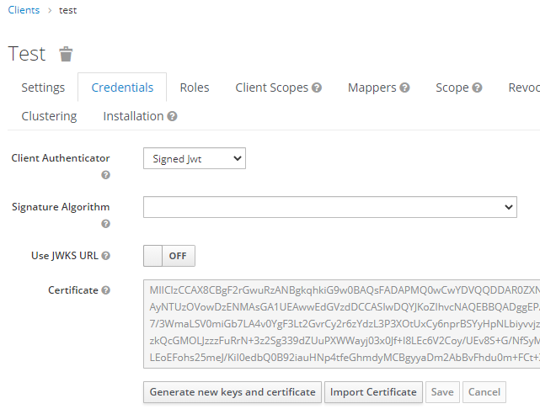This screenshot has width=540, height=409.
Task: Click inside the Certificate text area
Action: (x=342, y=324)
